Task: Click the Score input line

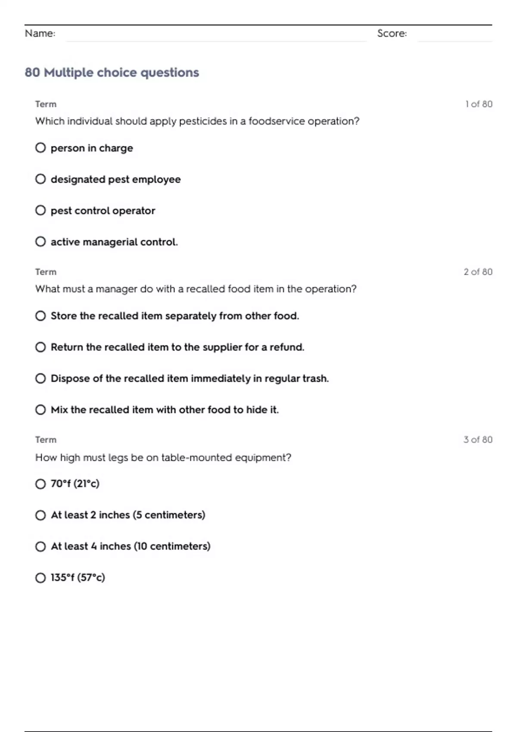Action: [x=455, y=34]
